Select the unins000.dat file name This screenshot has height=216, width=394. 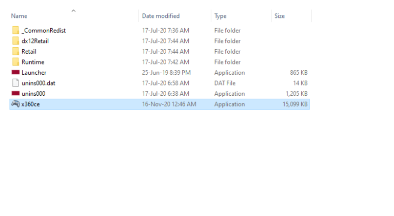pos(38,83)
